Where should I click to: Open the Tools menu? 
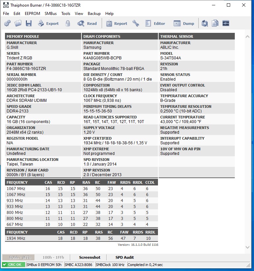[66, 14]
